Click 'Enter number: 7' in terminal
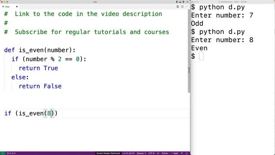Screen dimensions: 275x155 coord(222,15)
